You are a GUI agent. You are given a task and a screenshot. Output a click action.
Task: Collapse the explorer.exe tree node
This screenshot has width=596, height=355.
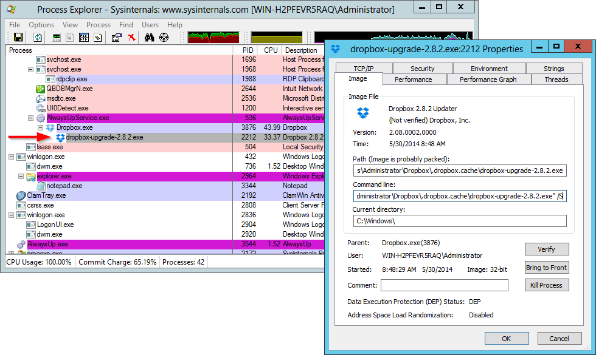(x=21, y=177)
